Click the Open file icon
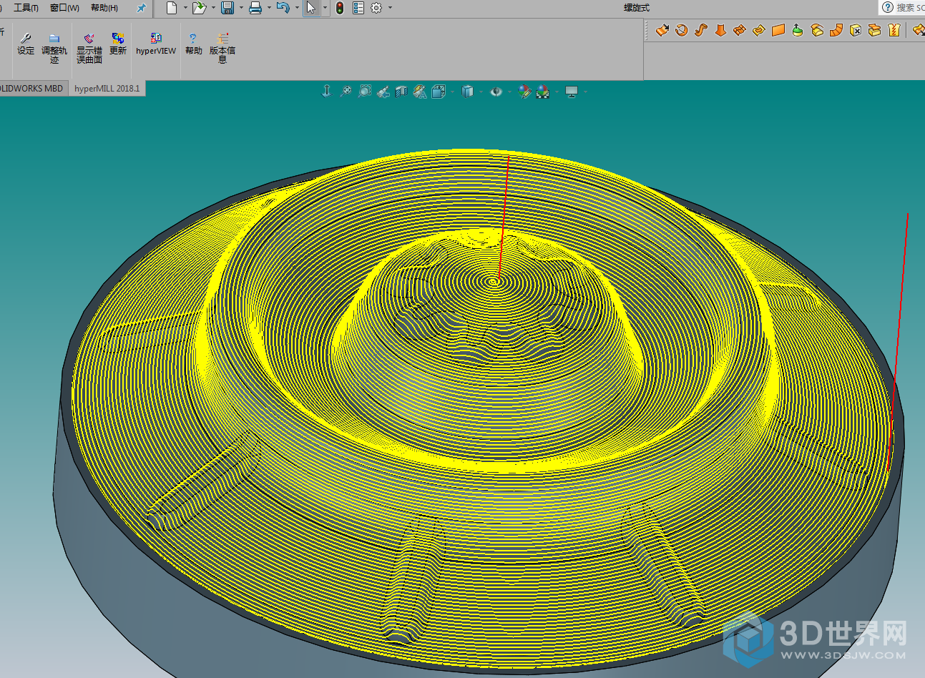 [200, 8]
